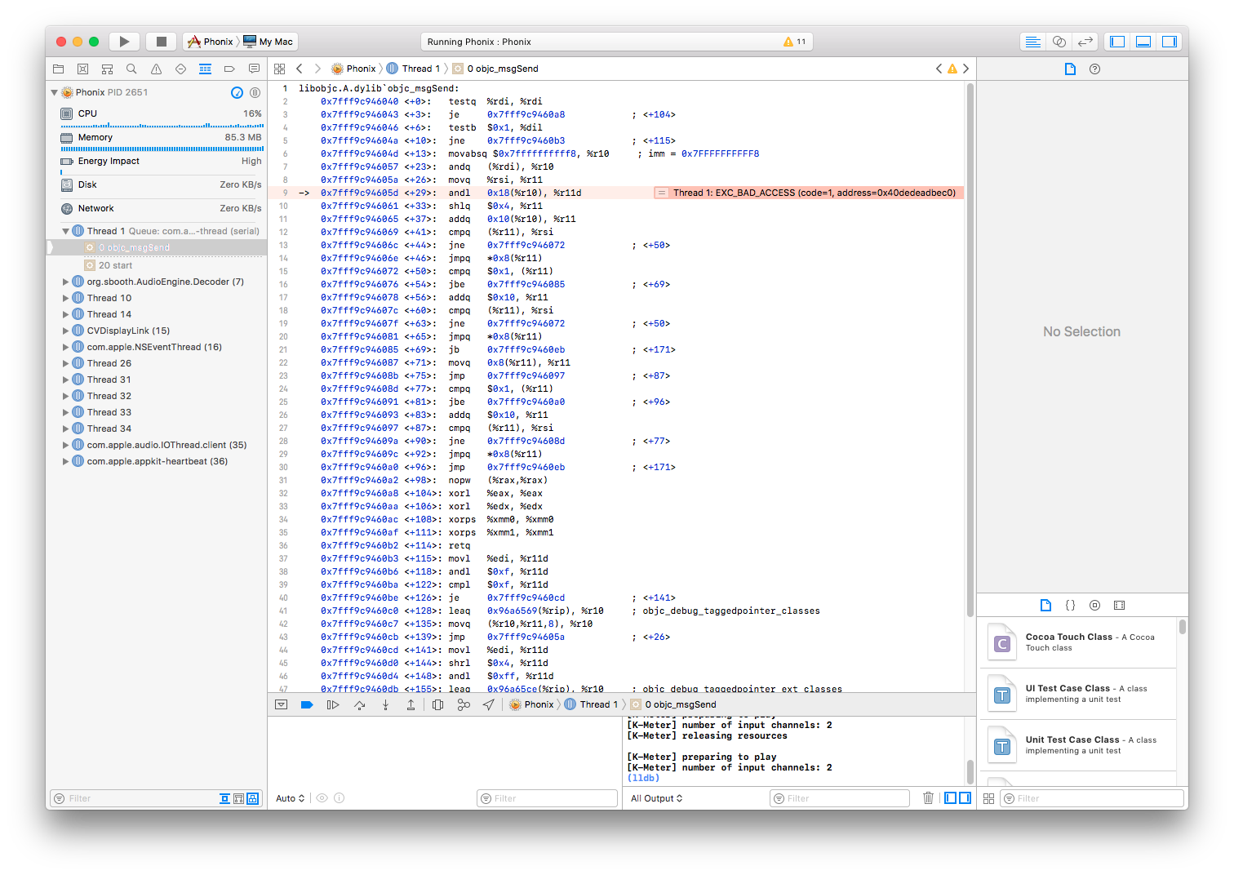1234x875 pixels.
Task: Click the Step out debug icon
Action: click(411, 704)
